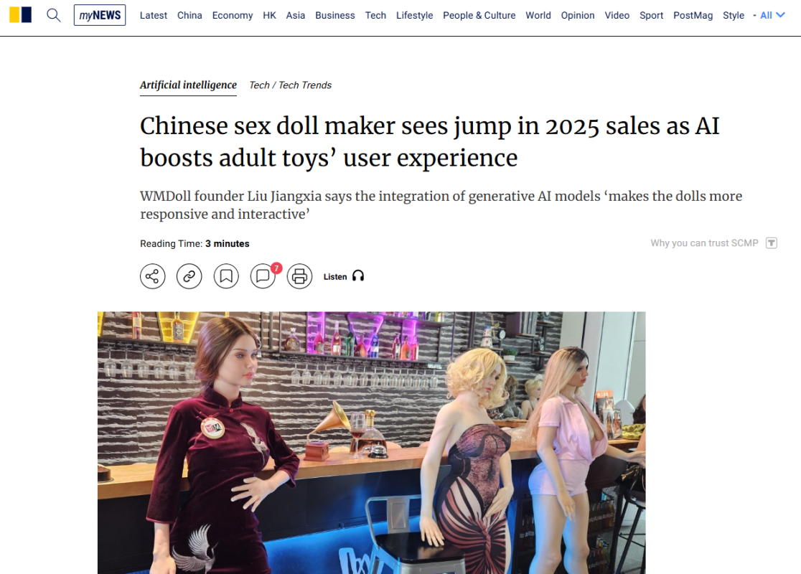Click the headphones Listen icon

click(358, 276)
